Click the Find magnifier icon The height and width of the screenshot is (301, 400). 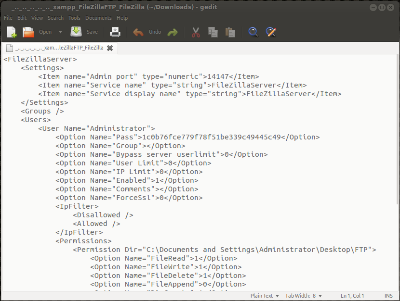pyautogui.click(x=253, y=32)
